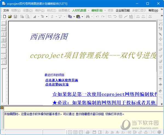164x135 pixels.
Task: Open dropdown arrow after 编制阶段 menu
Action: [x=105, y=10]
